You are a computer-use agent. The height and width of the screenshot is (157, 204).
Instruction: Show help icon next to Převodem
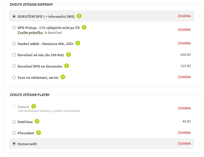click(x=39, y=133)
